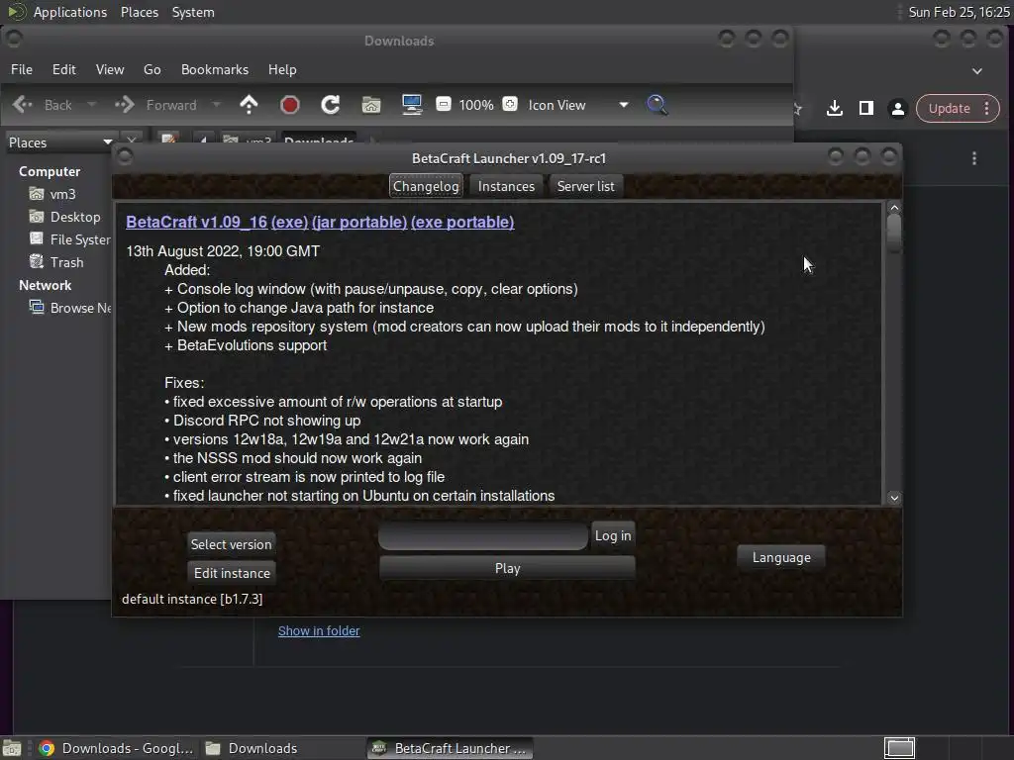Click the changelog scrollbar down arrow
1014x760 pixels.
(894, 498)
